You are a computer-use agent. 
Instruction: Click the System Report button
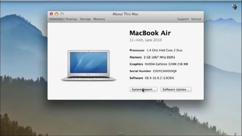(x=144, y=90)
